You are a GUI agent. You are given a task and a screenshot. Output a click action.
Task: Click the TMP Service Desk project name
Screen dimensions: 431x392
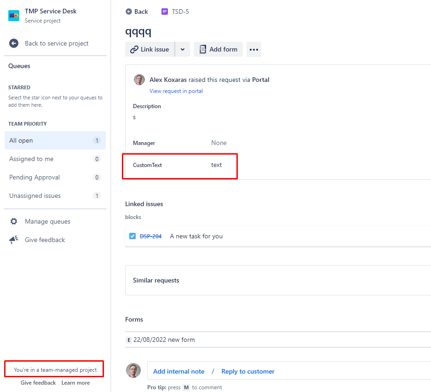[x=51, y=11]
